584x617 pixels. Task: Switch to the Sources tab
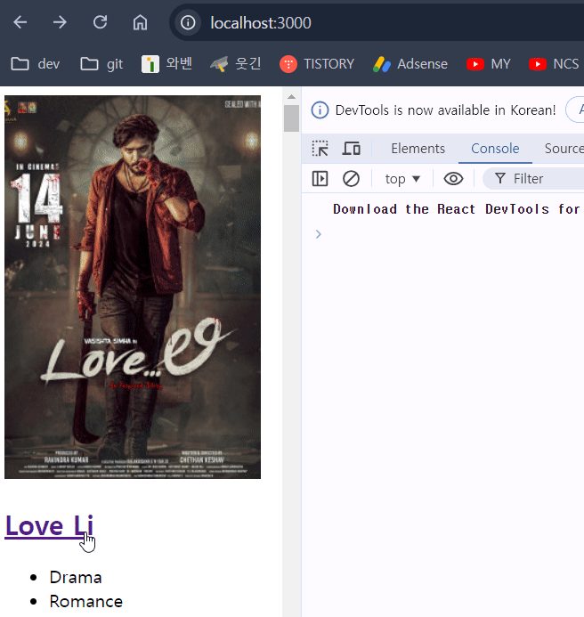(x=564, y=149)
